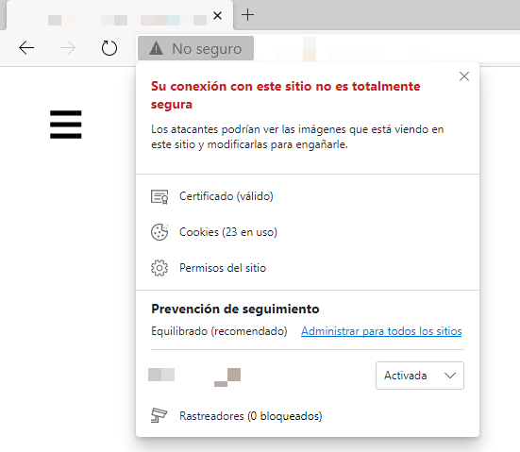Open a new tab with the plus button
The width and height of the screenshot is (520, 452).
(x=247, y=15)
